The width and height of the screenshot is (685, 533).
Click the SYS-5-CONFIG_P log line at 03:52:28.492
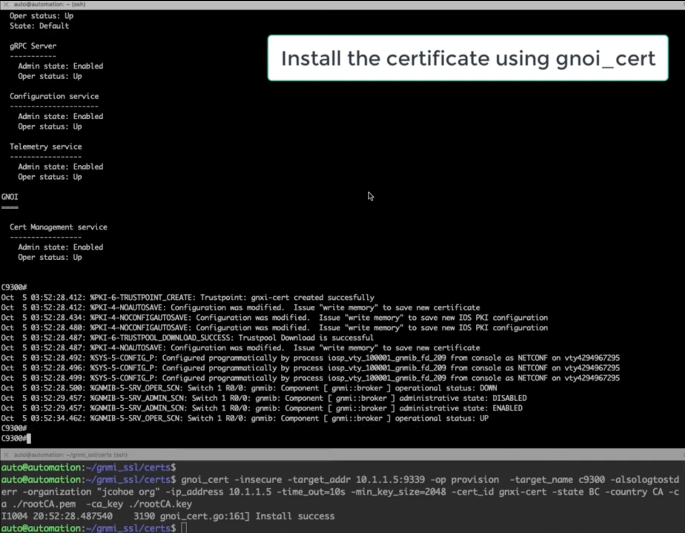pos(310,358)
